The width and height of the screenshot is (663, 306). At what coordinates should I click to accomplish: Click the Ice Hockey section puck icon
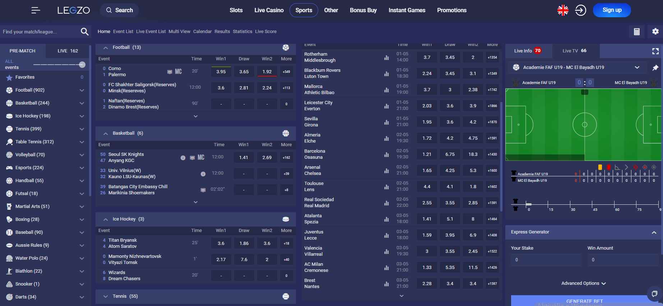[x=286, y=219]
